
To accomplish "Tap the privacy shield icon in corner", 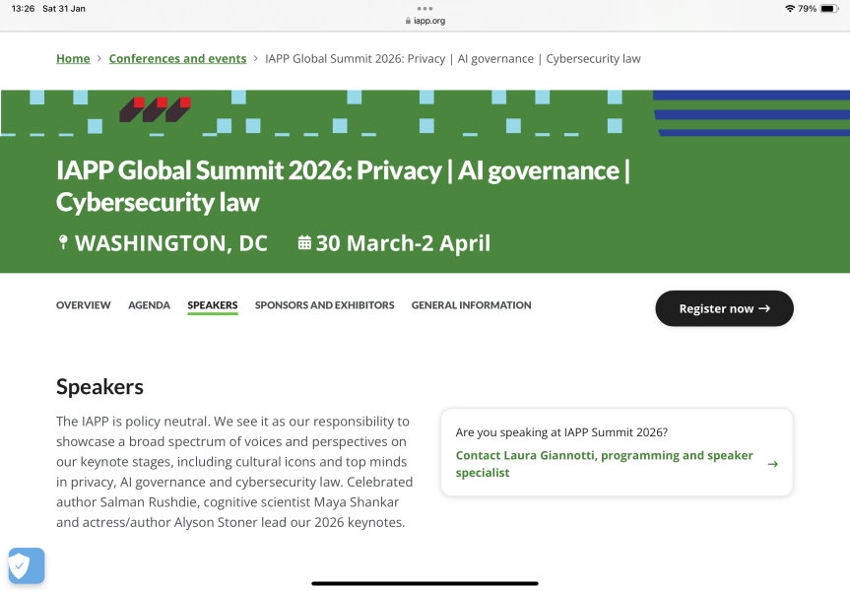I will 26,565.
